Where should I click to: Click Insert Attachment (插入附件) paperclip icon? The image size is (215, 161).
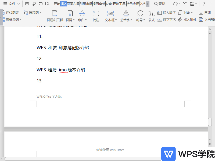point(180,20)
